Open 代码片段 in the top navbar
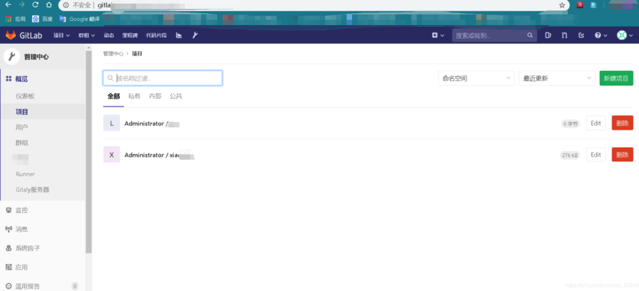Image resolution: width=639 pixels, height=291 pixels. point(156,35)
